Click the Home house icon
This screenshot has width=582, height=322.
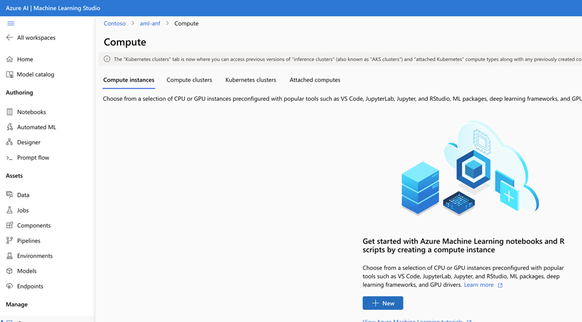tap(10, 59)
